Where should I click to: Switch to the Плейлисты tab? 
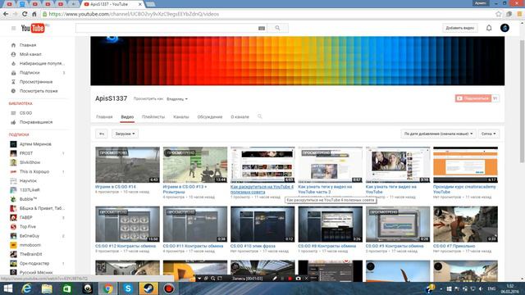153,116
